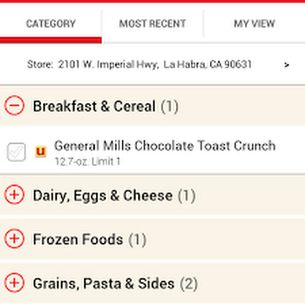The image size is (305, 305).
Task: Click the yellow 'u' coupon badge icon
Action: 41,151
